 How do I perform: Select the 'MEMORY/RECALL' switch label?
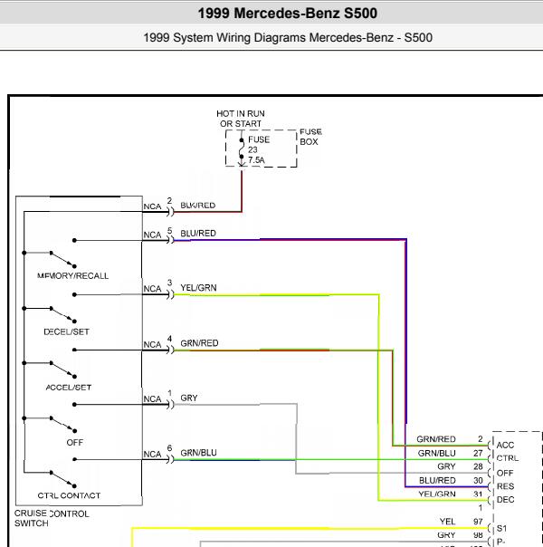72,276
